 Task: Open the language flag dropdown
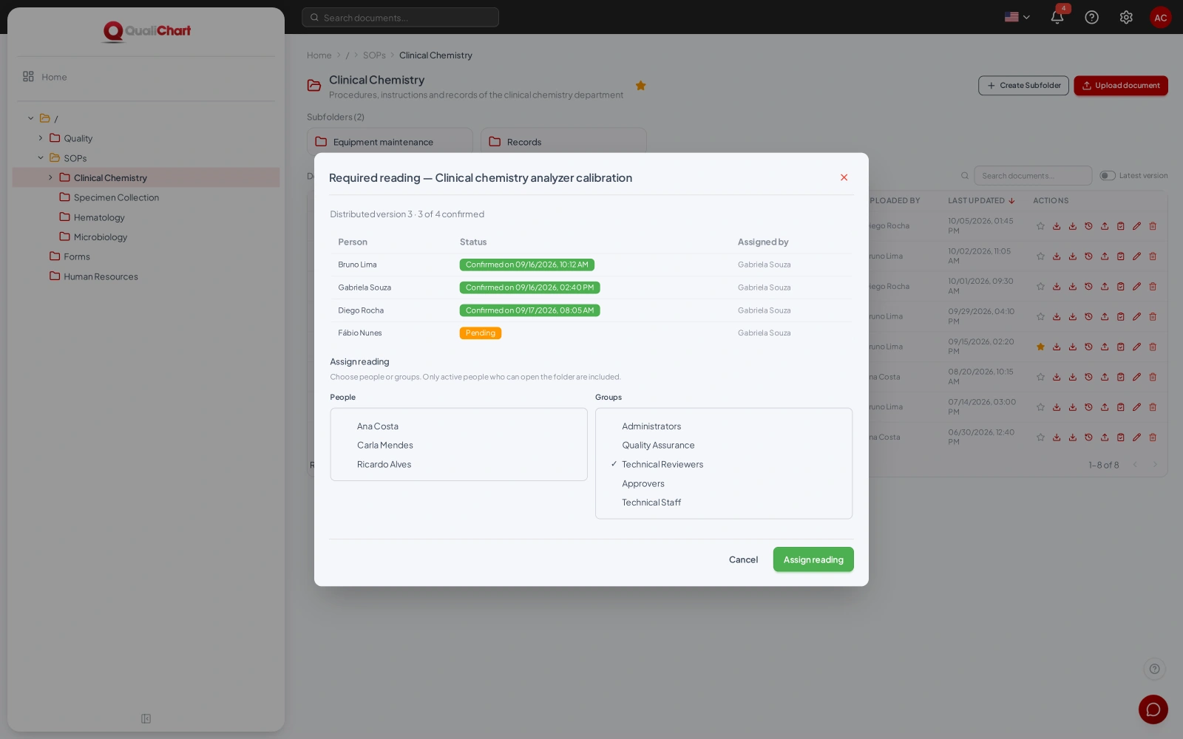(x=1017, y=17)
